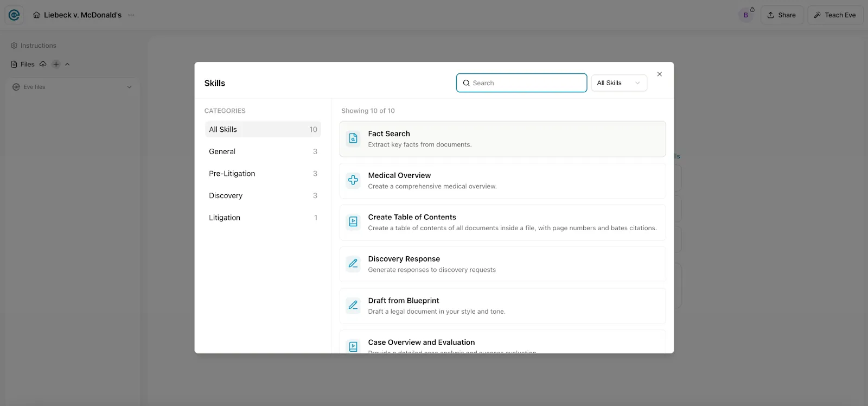This screenshot has width=868, height=406.
Task: Open the Discovery Response skill title
Action: pos(404,259)
